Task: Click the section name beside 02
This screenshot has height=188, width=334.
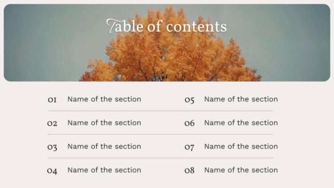Action: click(104, 123)
